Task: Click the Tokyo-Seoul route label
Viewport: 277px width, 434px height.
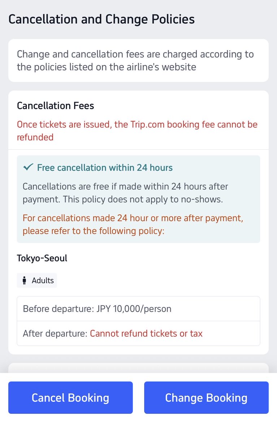Action: [x=42, y=258]
